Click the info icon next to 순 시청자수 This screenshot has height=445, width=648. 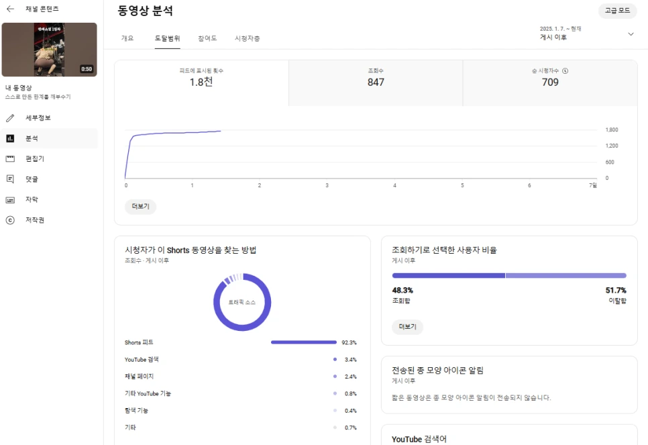565,70
